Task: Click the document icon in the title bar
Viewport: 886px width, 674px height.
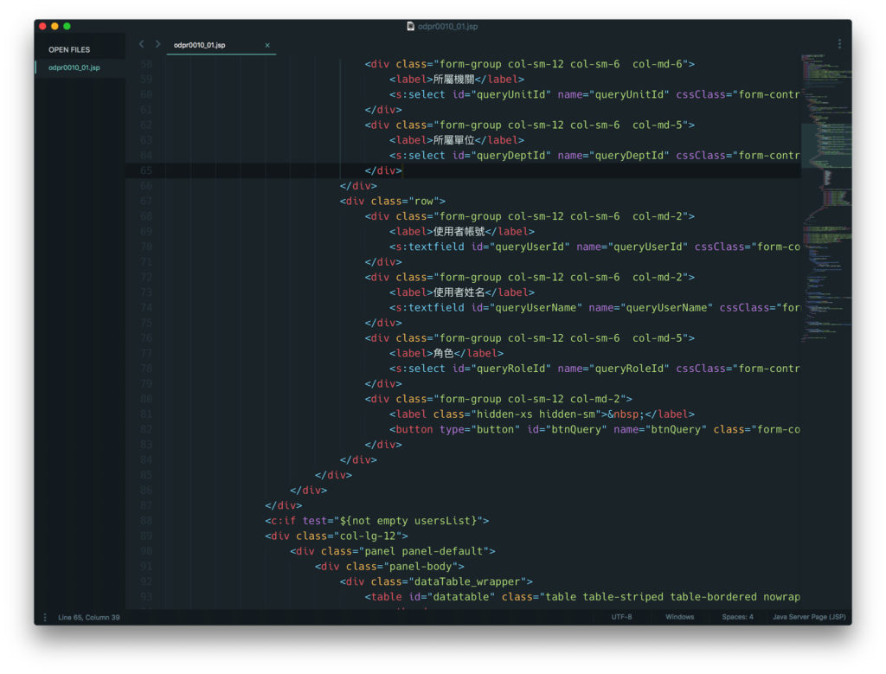Action: pyautogui.click(x=411, y=27)
